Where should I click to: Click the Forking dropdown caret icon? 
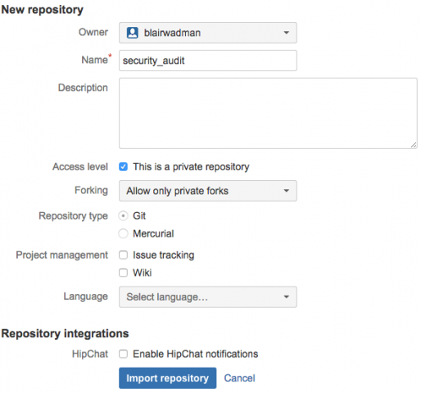click(286, 191)
